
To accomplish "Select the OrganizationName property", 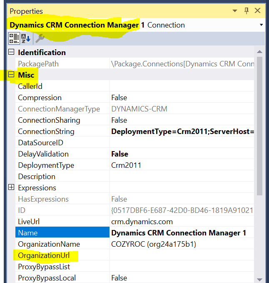I will click(62, 244).
